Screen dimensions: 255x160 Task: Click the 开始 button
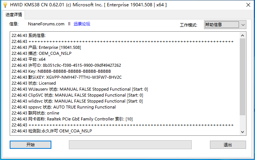coord(31,145)
